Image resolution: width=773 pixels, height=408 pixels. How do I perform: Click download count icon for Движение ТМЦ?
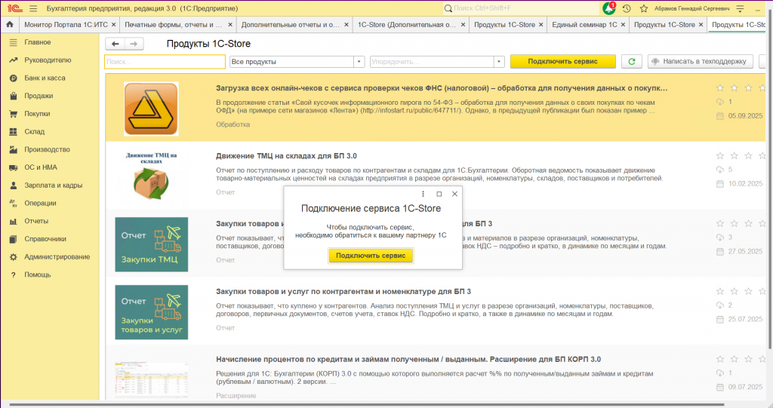click(x=719, y=170)
